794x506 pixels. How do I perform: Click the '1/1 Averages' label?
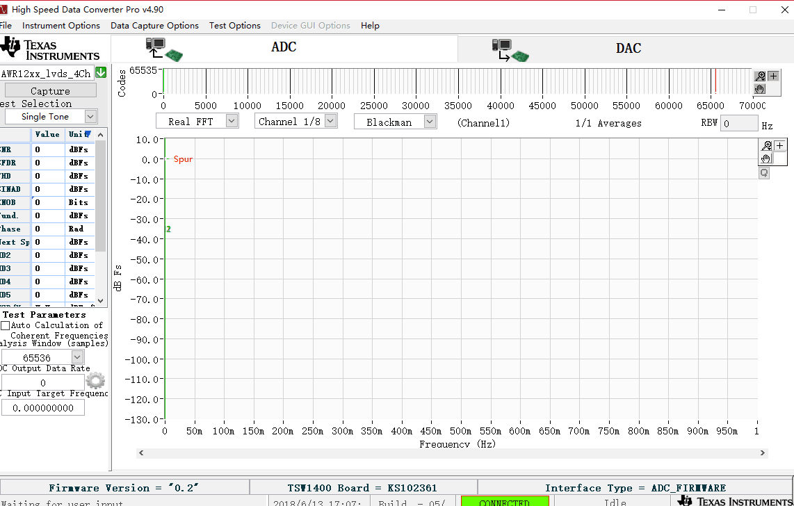click(x=608, y=123)
